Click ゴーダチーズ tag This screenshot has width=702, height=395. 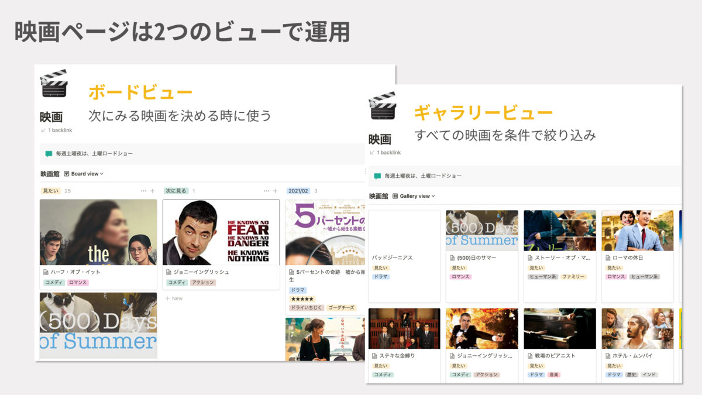coord(342,307)
